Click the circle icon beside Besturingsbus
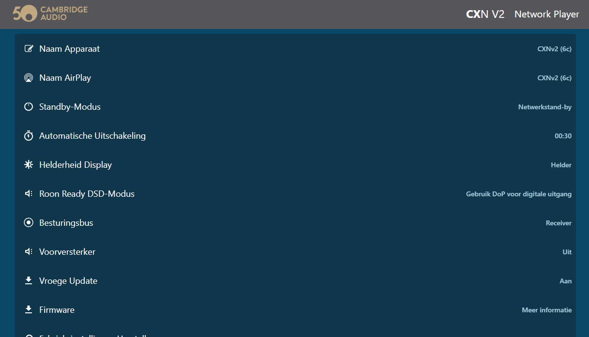Image resolution: width=589 pixels, height=337 pixels. pos(29,223)
